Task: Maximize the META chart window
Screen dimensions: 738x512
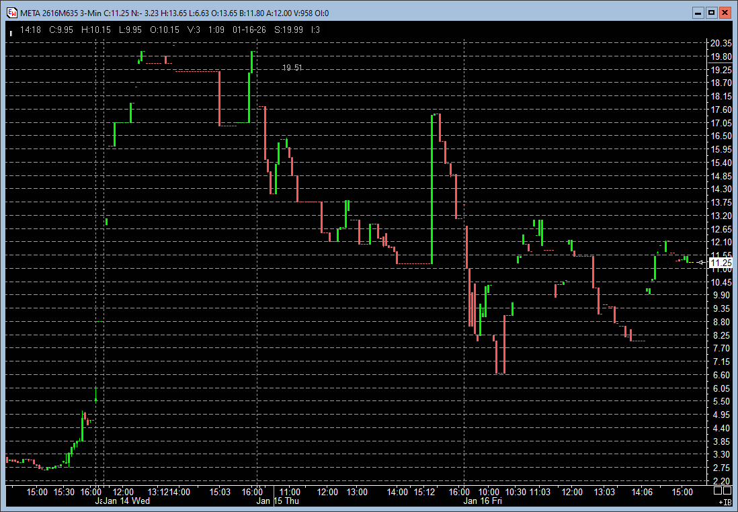Action: (712, 13)
